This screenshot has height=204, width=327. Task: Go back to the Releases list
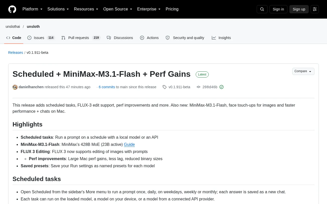tap(16, 53)
